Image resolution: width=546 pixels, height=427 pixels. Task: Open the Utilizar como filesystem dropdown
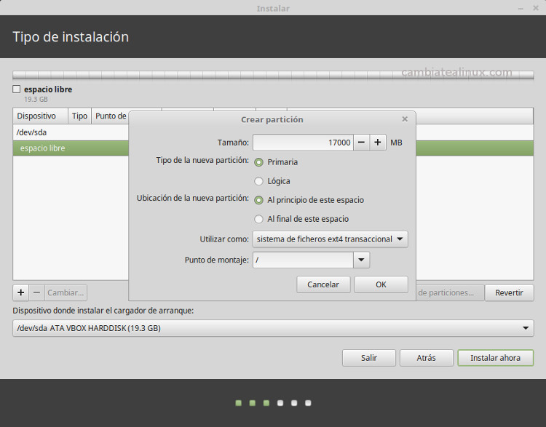(x=330, y=239)
